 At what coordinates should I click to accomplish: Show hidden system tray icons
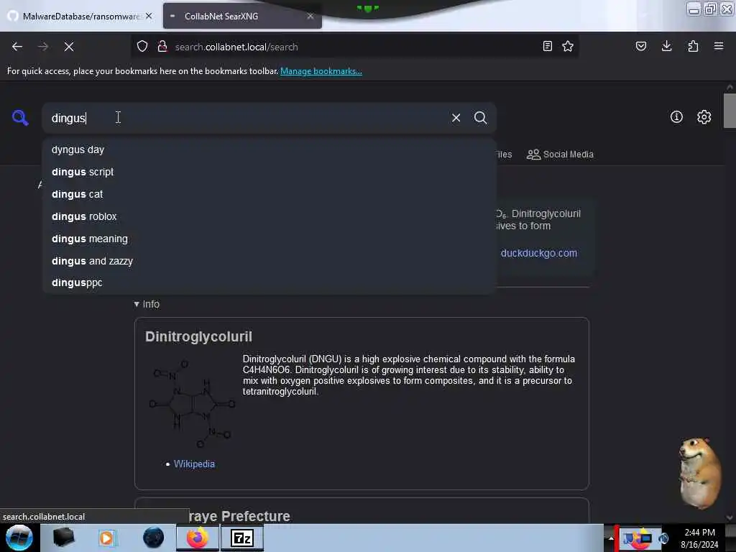click(x=611, y=538)
